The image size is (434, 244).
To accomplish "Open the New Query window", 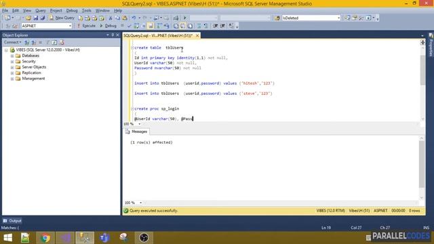I will (62, 18).
